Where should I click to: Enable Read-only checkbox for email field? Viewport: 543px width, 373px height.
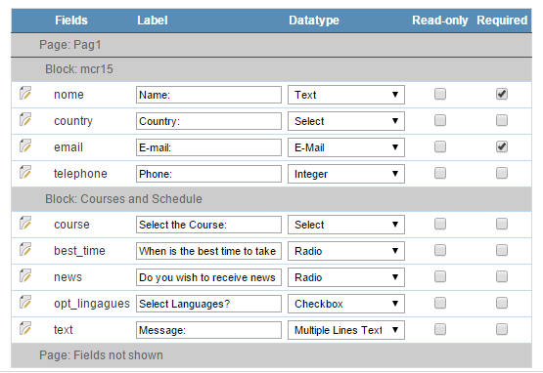click(x=440, y=146)
